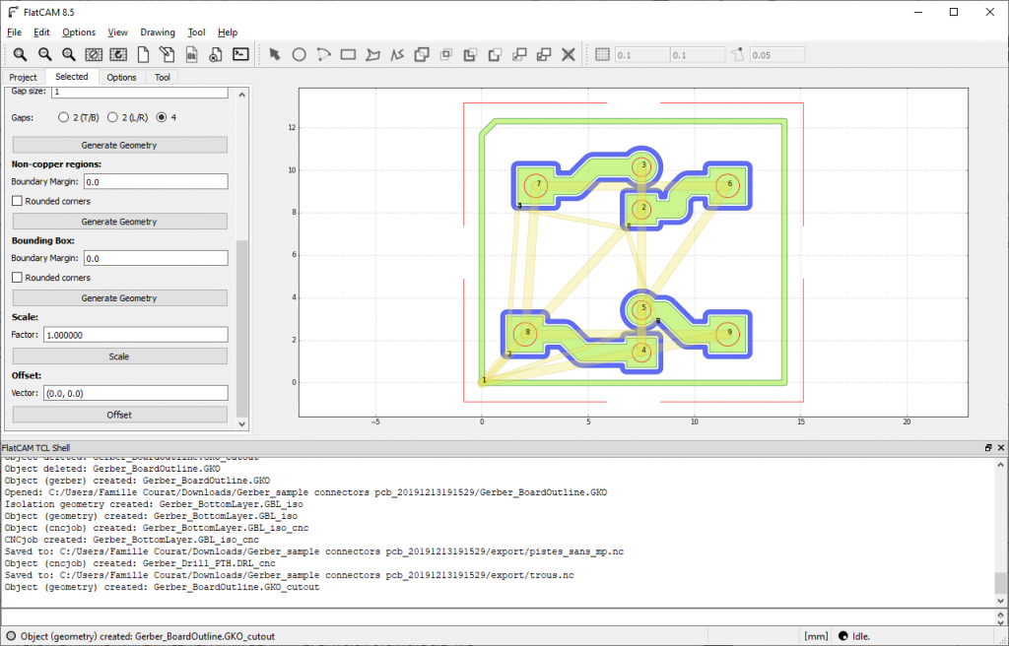
Task: Click the Non-copper regions Boundary Margin field
Action: tap(156, 182)
